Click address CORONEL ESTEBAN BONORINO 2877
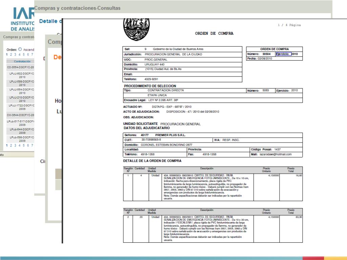 166,145
